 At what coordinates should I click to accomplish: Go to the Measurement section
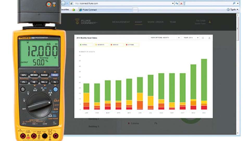(x=121, y=22)
